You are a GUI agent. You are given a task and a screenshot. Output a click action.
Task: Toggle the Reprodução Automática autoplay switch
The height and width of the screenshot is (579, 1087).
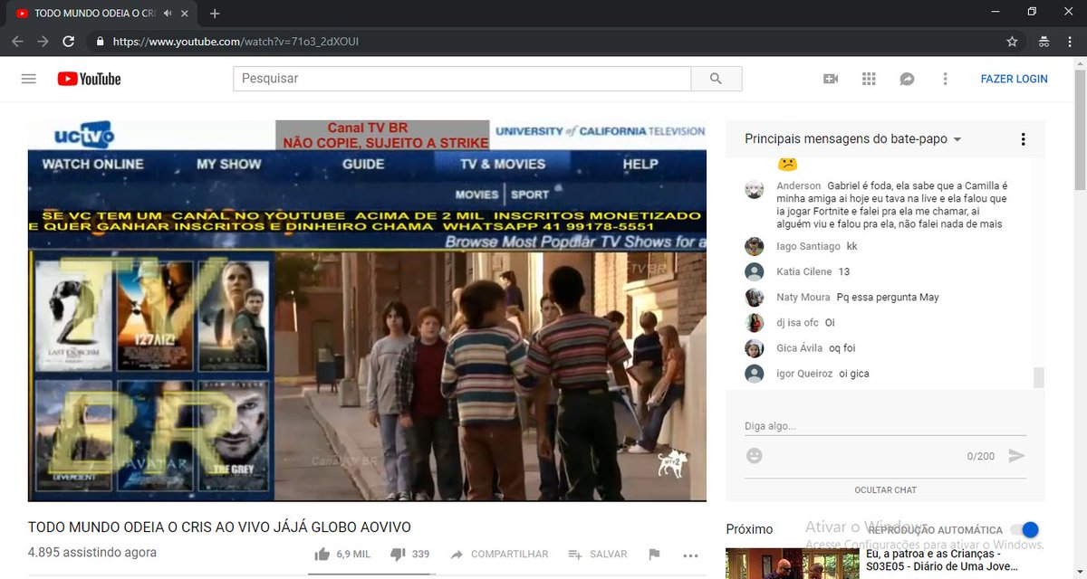click(x=1024, y=530)
